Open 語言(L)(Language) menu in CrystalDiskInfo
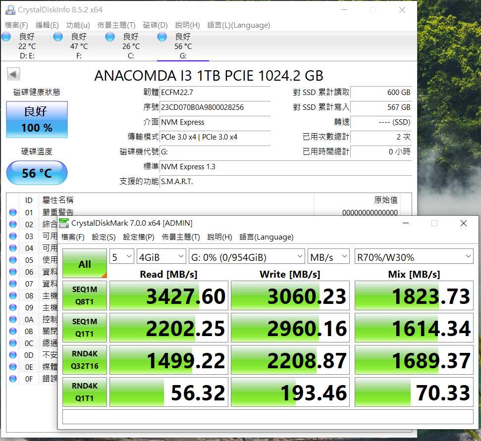Viewport: 481px width, 441px height. (239, 25)
